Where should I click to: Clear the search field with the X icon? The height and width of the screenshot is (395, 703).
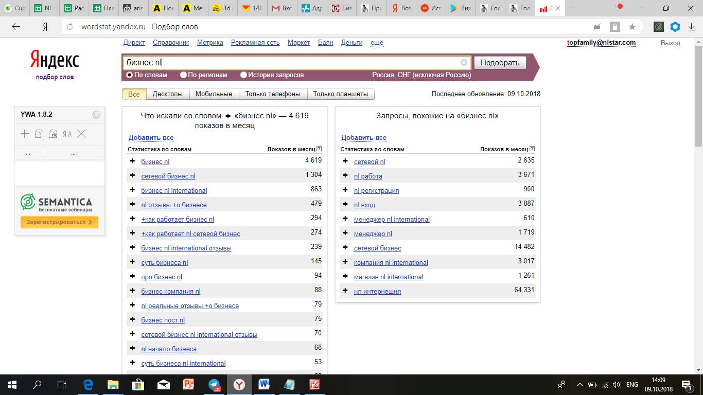click(464, 63)
